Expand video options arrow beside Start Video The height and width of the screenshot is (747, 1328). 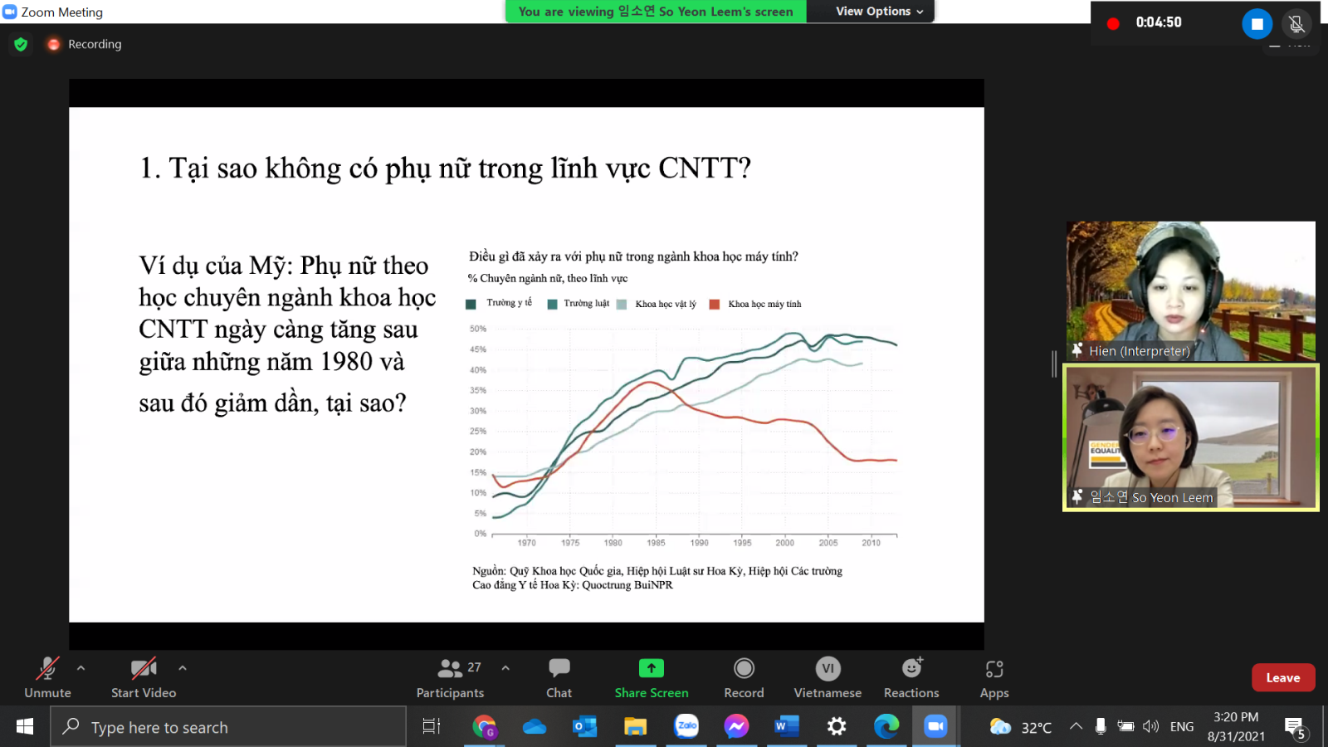click(x=183, y=667)
